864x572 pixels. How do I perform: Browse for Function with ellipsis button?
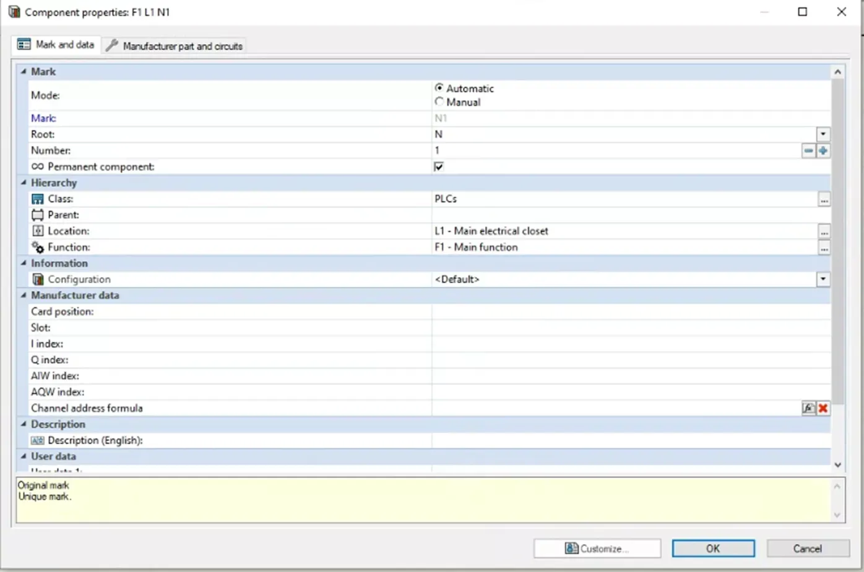(x=824, y=248)
